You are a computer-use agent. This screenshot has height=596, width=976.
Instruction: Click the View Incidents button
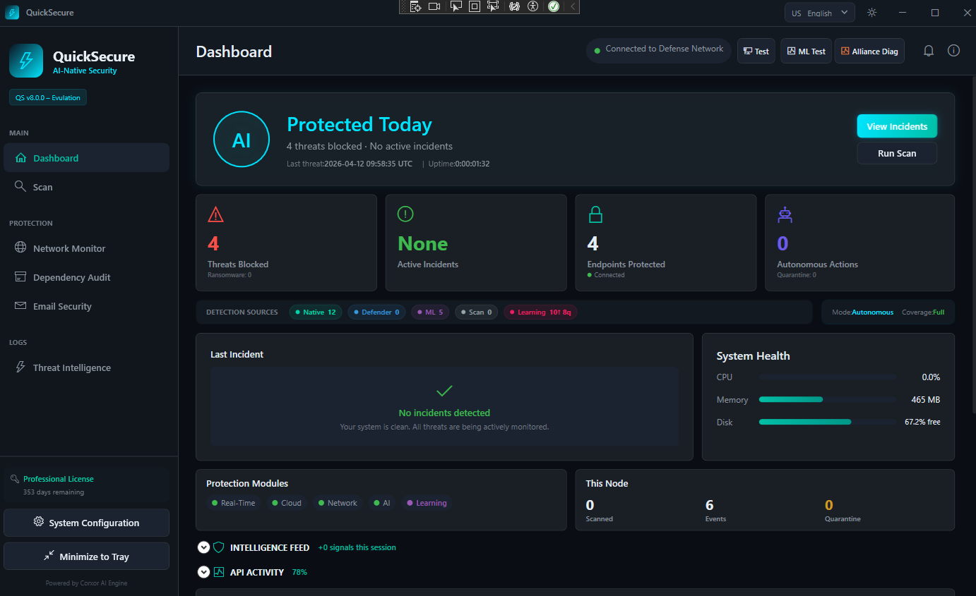click(897, 126)
